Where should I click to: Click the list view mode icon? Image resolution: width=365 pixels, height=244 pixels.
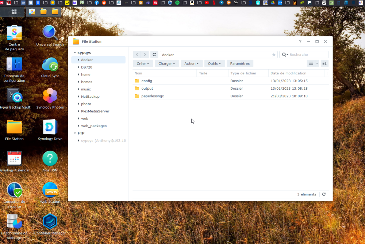pos(311,63)
